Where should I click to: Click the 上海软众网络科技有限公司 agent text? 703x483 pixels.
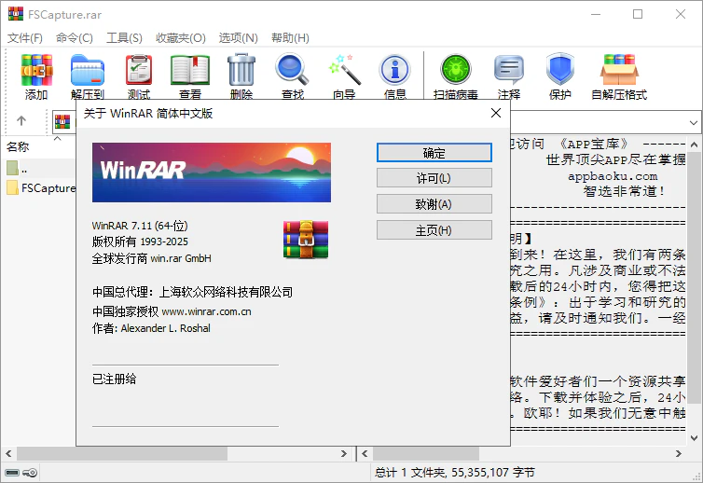[226, 293]
